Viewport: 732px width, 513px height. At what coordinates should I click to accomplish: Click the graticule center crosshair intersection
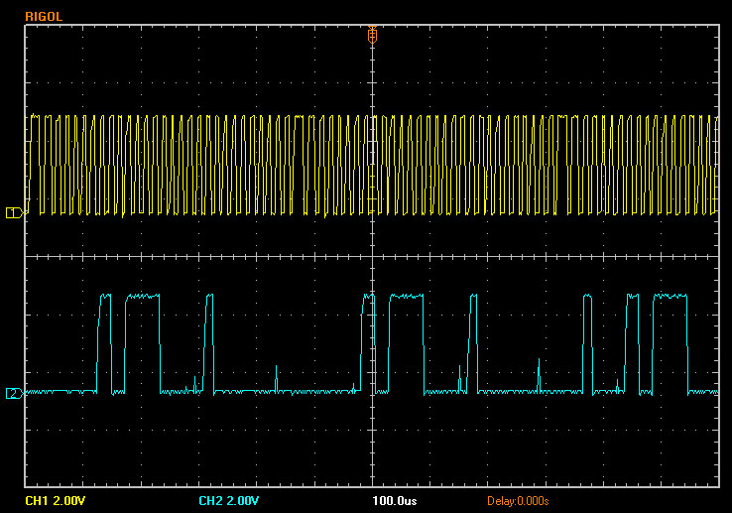click(x=372, y=257)
